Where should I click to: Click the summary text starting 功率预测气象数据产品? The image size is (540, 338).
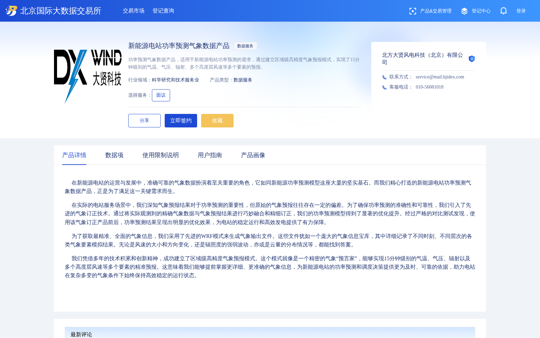pyautogui.click(x=244, y=63)
